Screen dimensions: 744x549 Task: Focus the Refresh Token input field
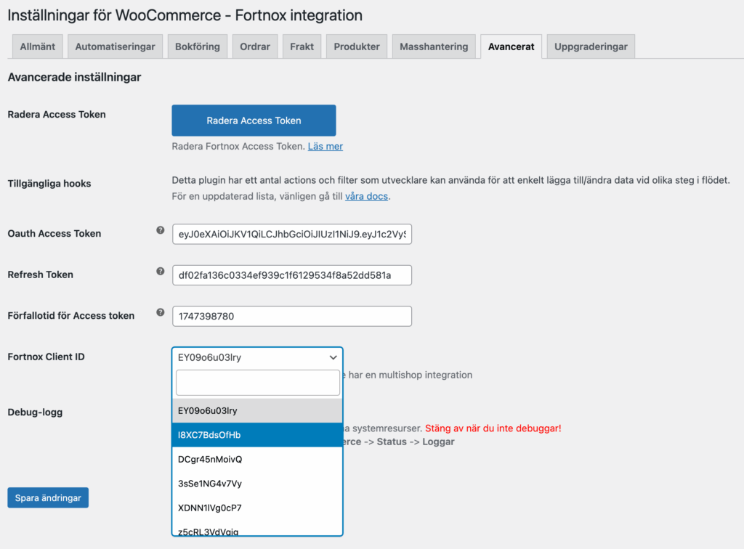[x=292, y=275]
